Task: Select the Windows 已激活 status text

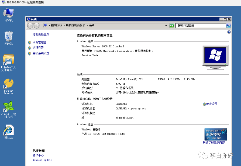Action: coord(91,129)
